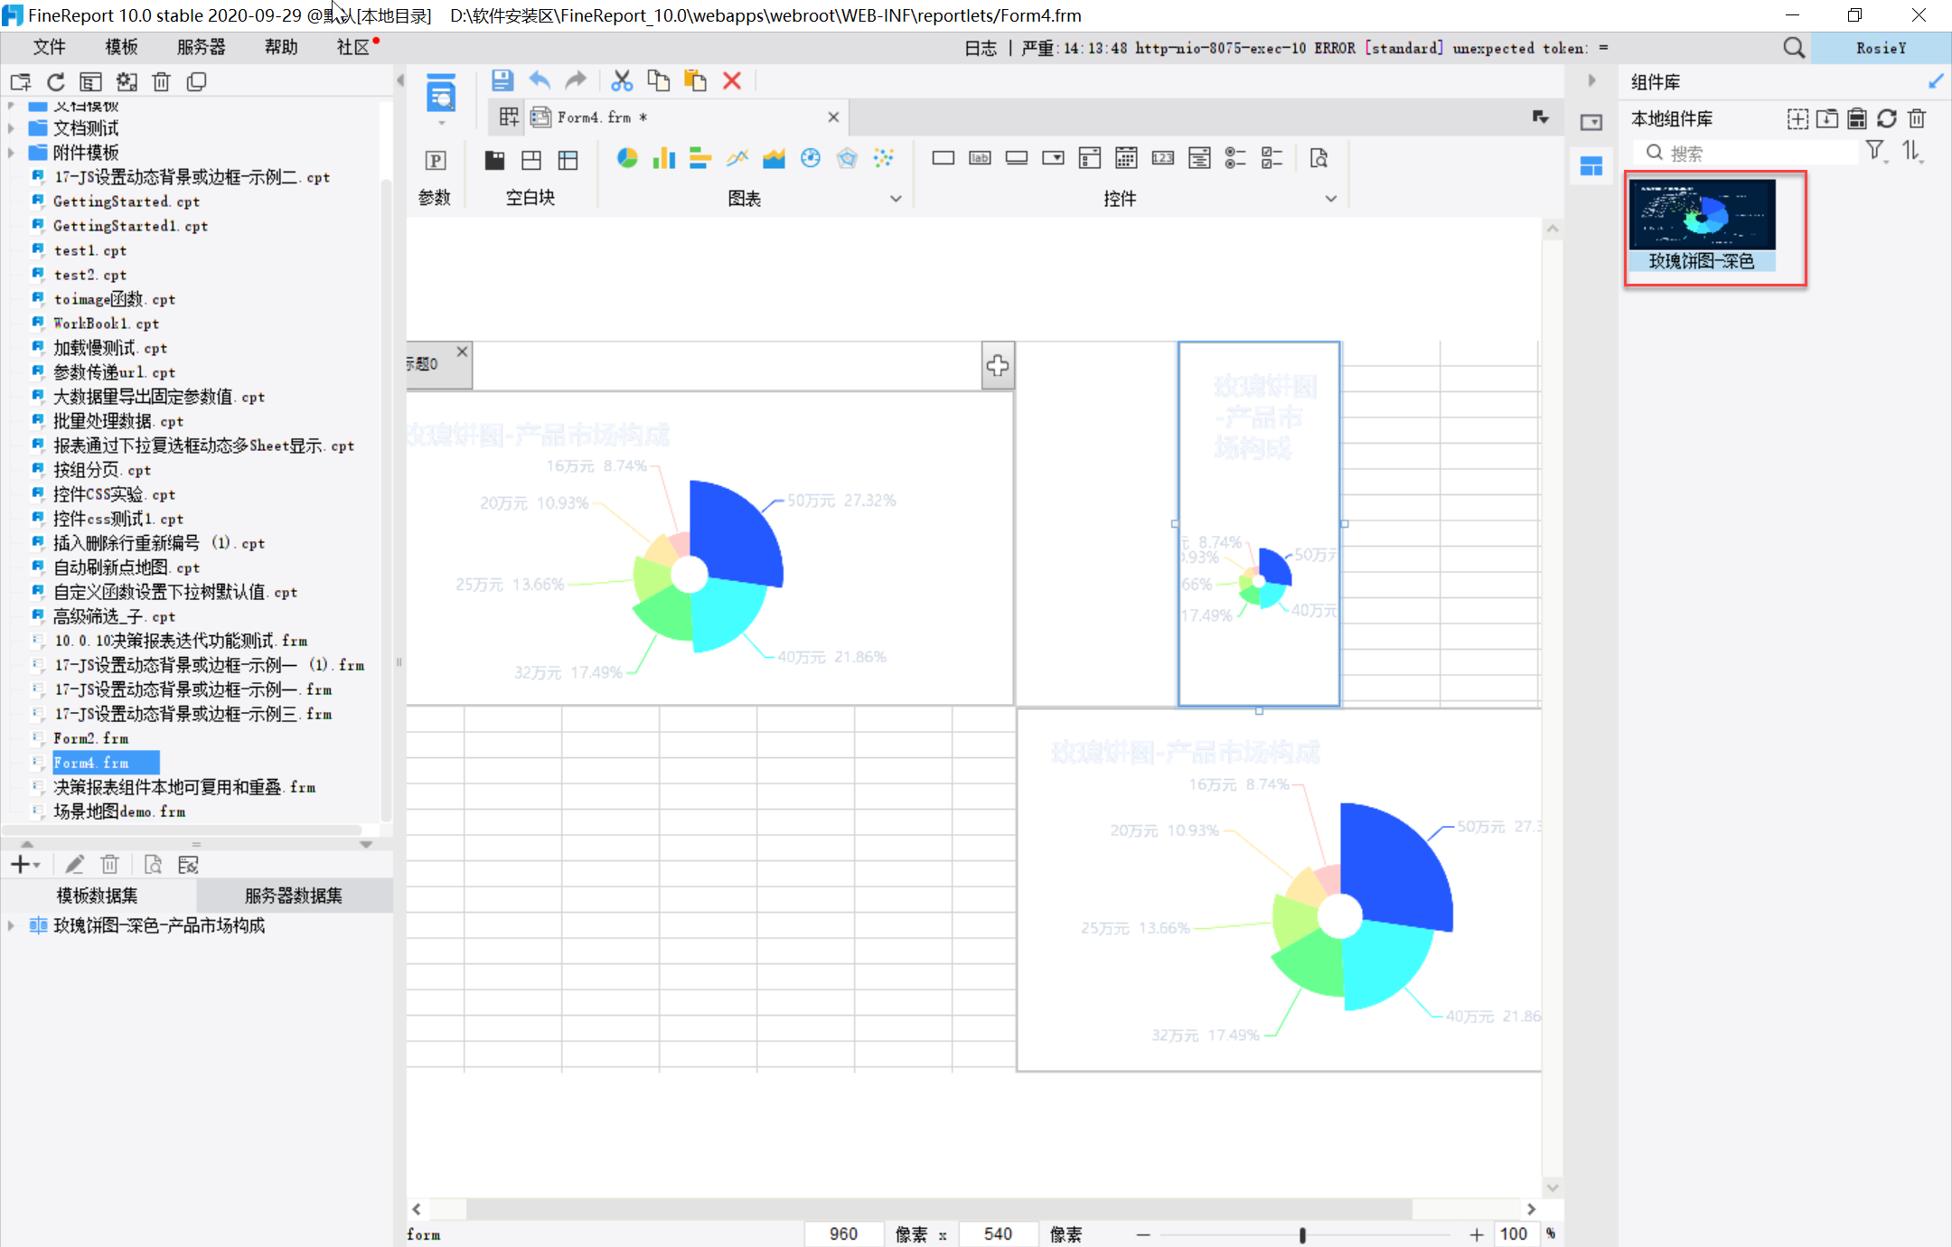The width and height of the screenshot is (1952, 1247).
Task: Click the red delete X icon
Action: (732, 81)
